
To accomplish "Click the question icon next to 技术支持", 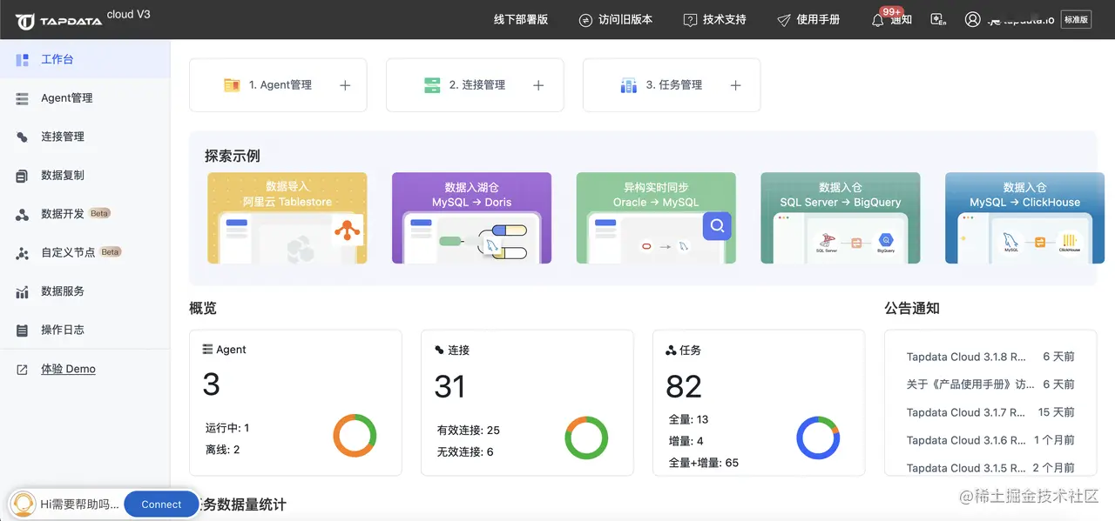I will (690, 19).
